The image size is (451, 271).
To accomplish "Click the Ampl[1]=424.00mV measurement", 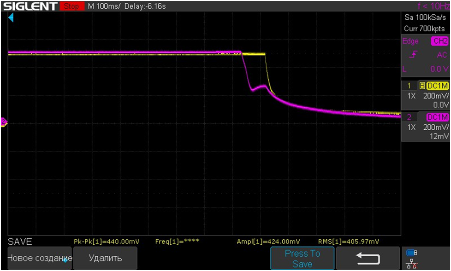I will tap(268, 242).
